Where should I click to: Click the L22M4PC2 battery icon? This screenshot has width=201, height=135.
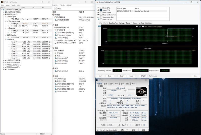point(6,70)
